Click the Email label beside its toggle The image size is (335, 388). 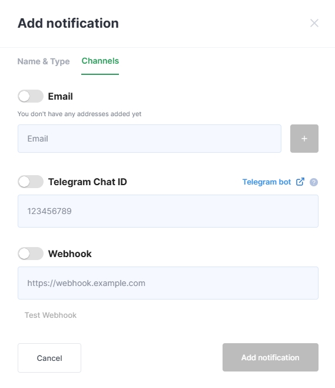coord(60,96)
